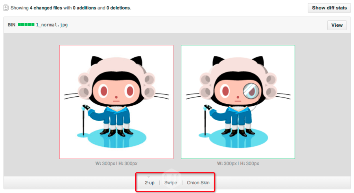Image resolution: width=354 pixels, height=193 pixels.
Task: Click the 1_normal.jpg filename
Action: coord(52,25)
